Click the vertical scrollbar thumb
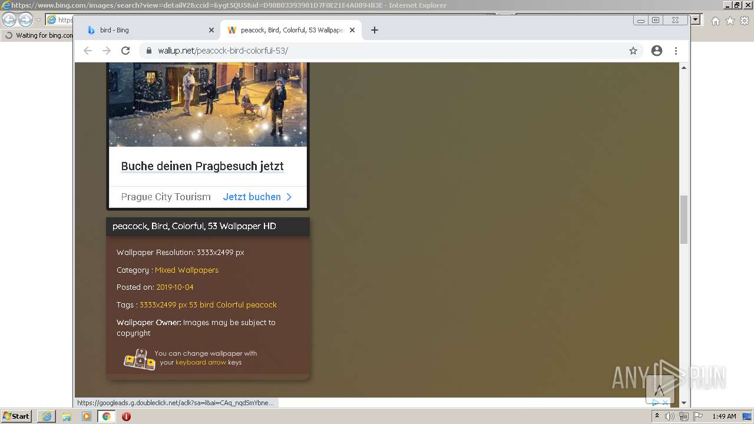Image resolution: width=754 pixels, height=424 pixels. [x=684, y=219]
